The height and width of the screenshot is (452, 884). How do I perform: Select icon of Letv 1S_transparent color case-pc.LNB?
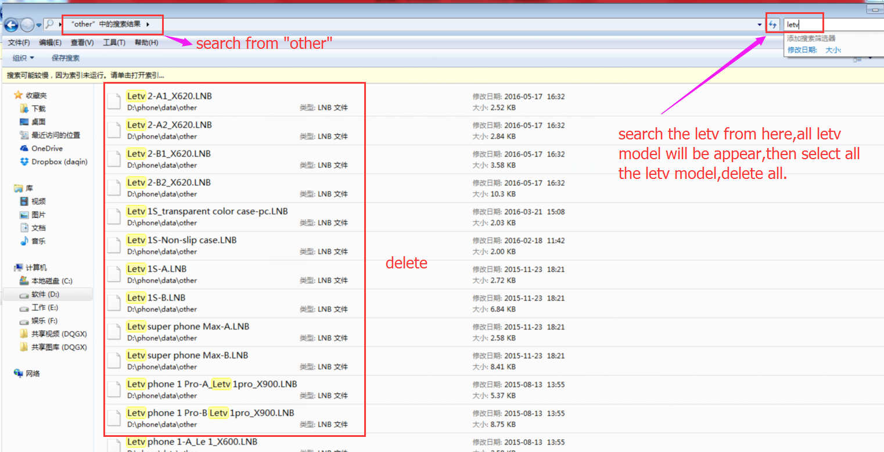pos(114,217)
